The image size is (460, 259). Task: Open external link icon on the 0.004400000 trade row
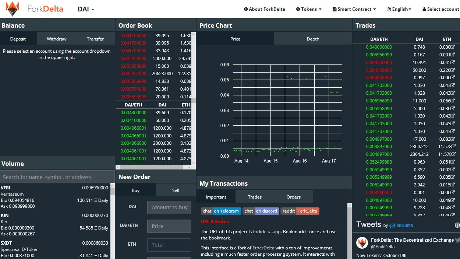click(x=453, y=70)
